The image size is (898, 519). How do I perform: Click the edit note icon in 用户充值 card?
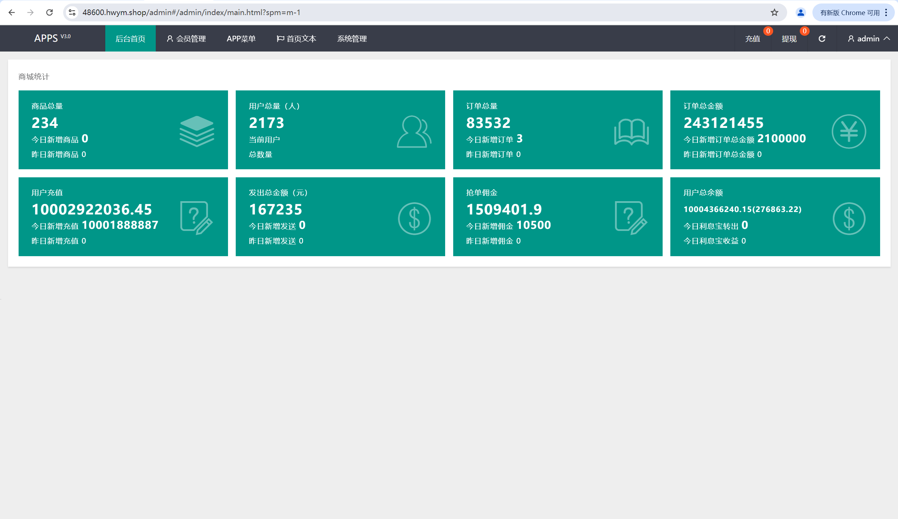pyautogui.click(x=196, y=218)
